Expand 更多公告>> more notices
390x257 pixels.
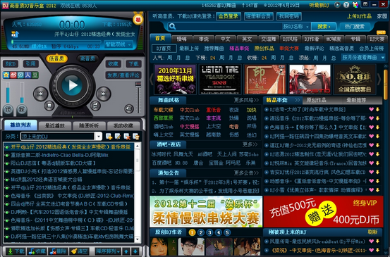pyautogui.click(x=246, y=173)
